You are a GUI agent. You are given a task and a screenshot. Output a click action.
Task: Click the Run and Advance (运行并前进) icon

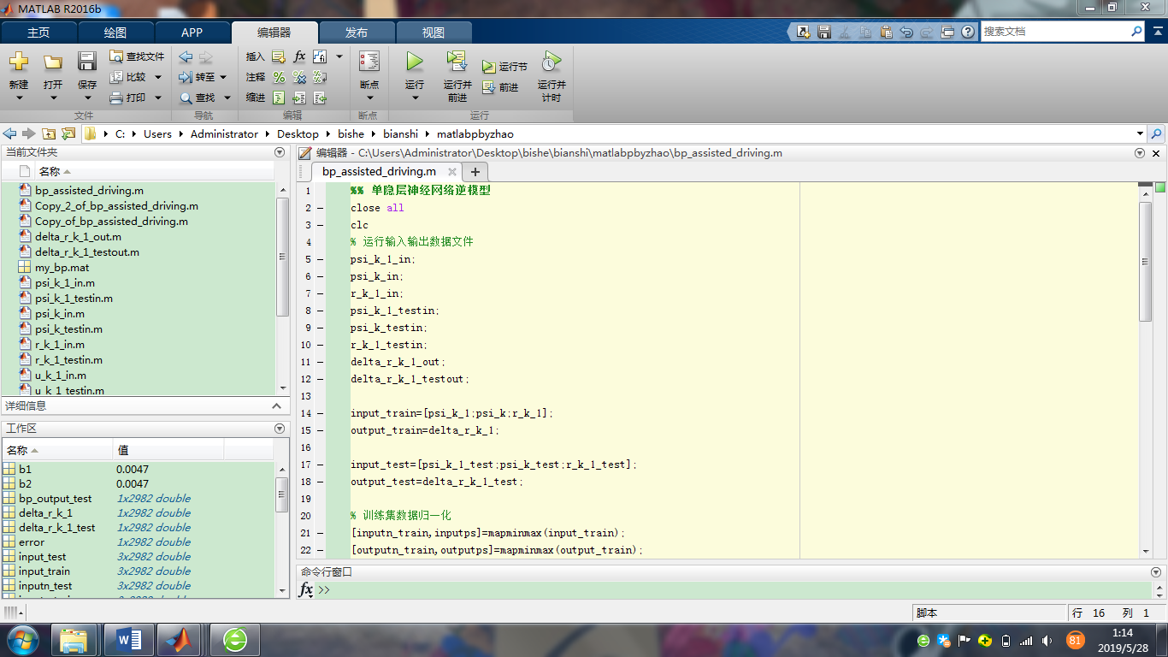(x=457, y=62)
